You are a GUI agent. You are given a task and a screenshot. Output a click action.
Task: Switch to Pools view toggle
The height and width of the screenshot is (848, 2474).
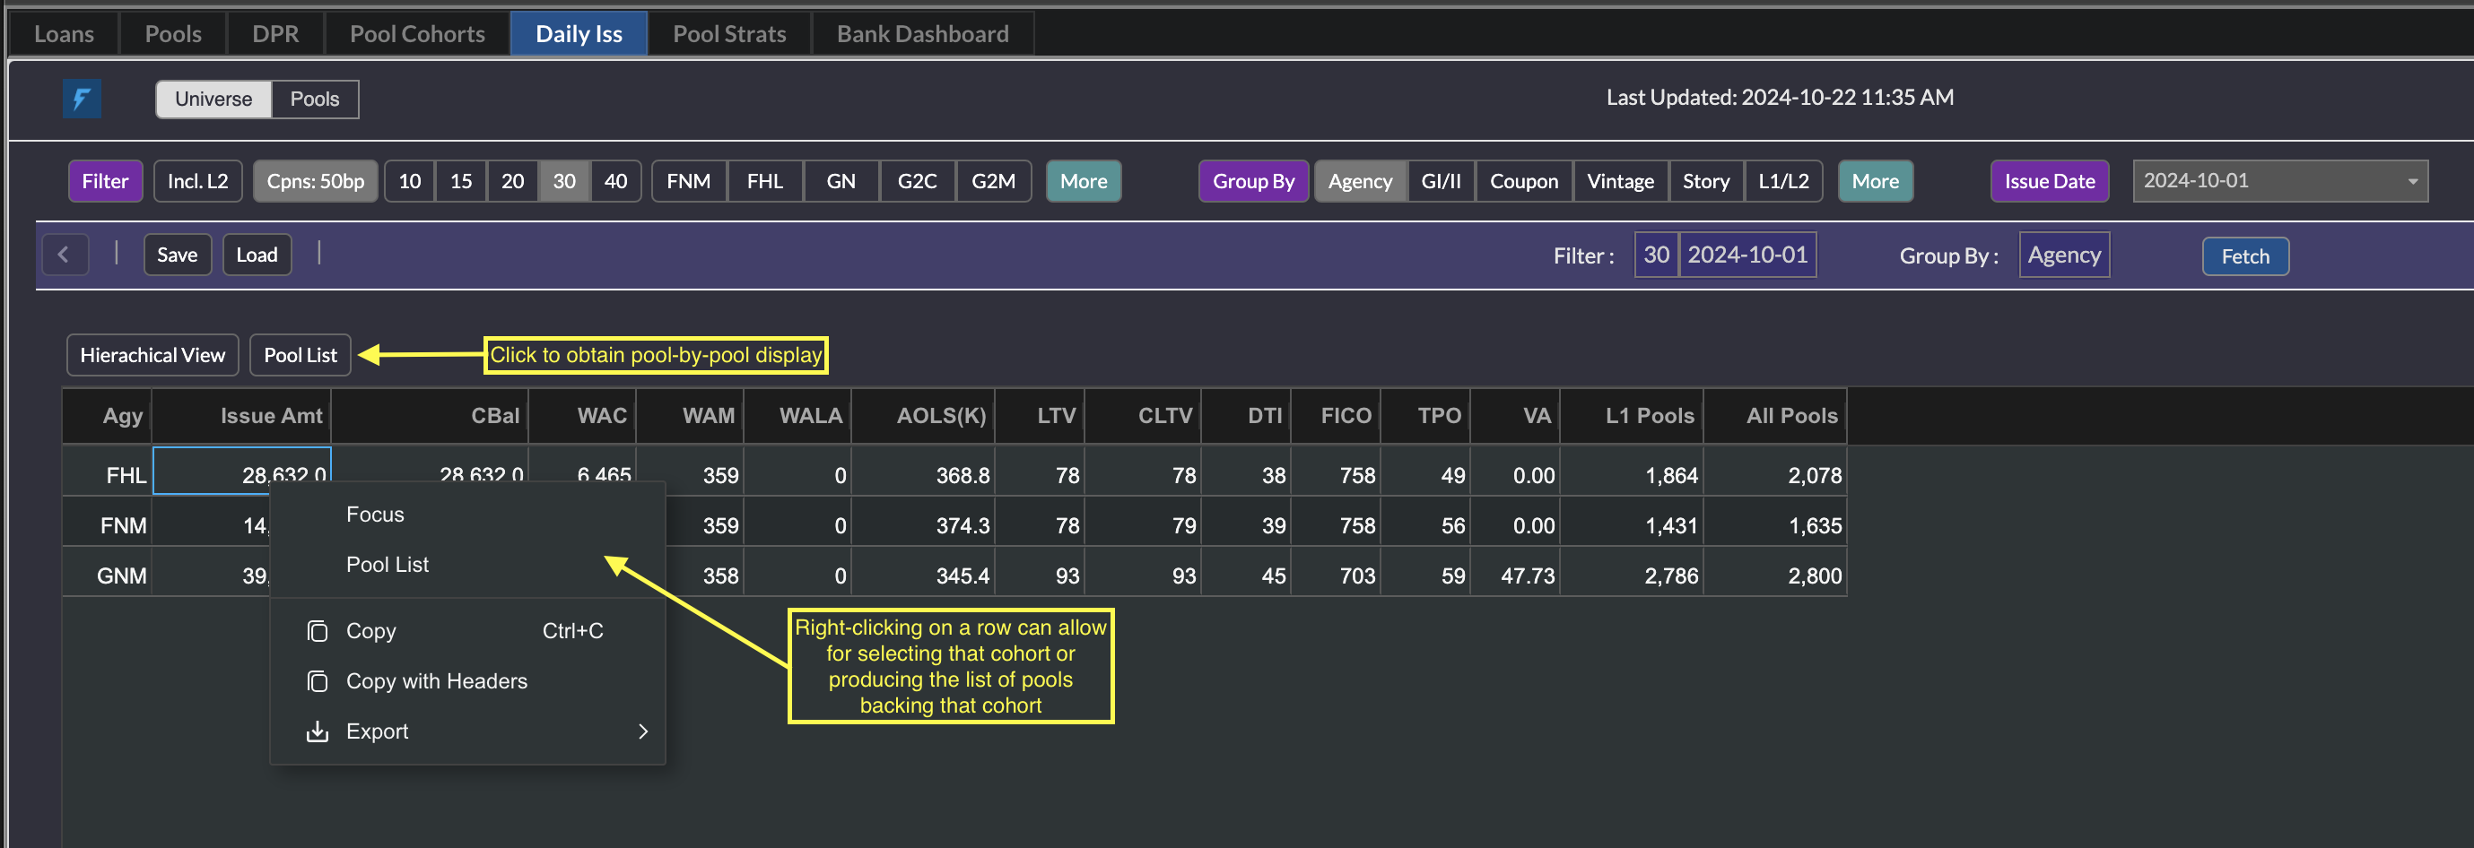314,100
